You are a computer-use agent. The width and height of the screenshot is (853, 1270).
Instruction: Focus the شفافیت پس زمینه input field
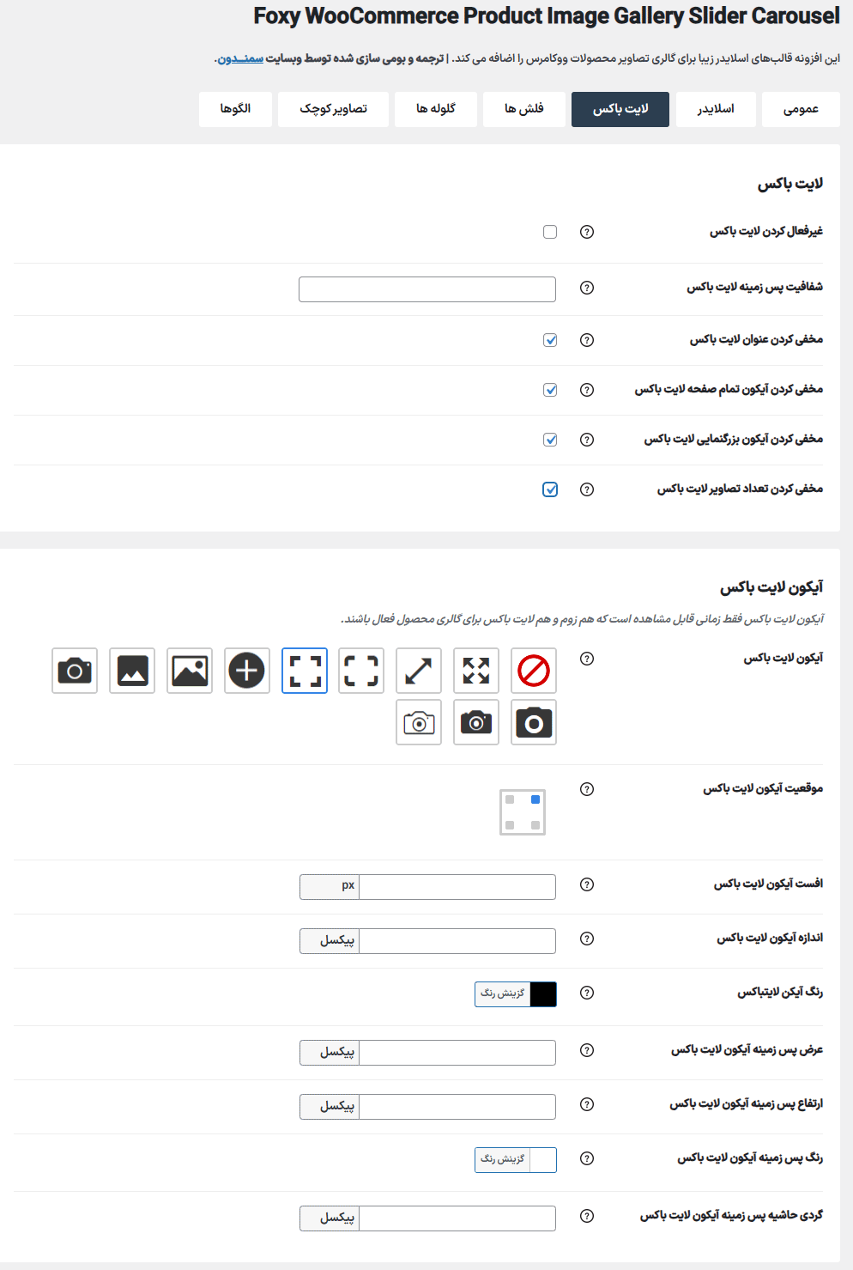pos(427,289)
